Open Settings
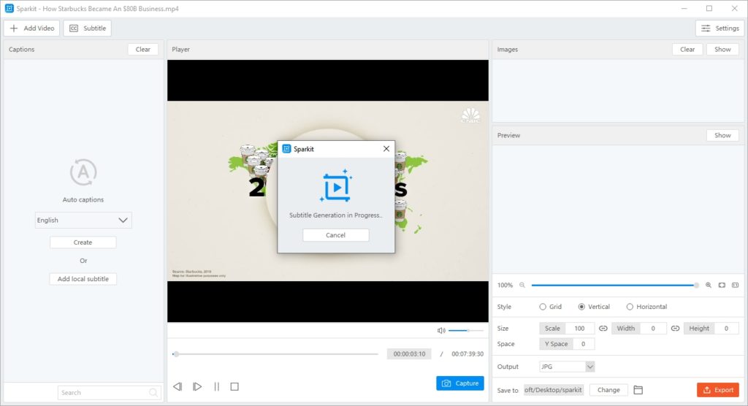The height and width of the screenshot is (406, 748). tap(720, 28)
